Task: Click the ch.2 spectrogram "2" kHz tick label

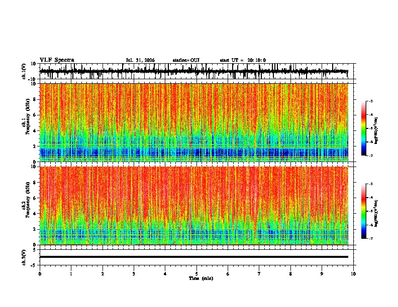Action: click(x=35, y=229)
